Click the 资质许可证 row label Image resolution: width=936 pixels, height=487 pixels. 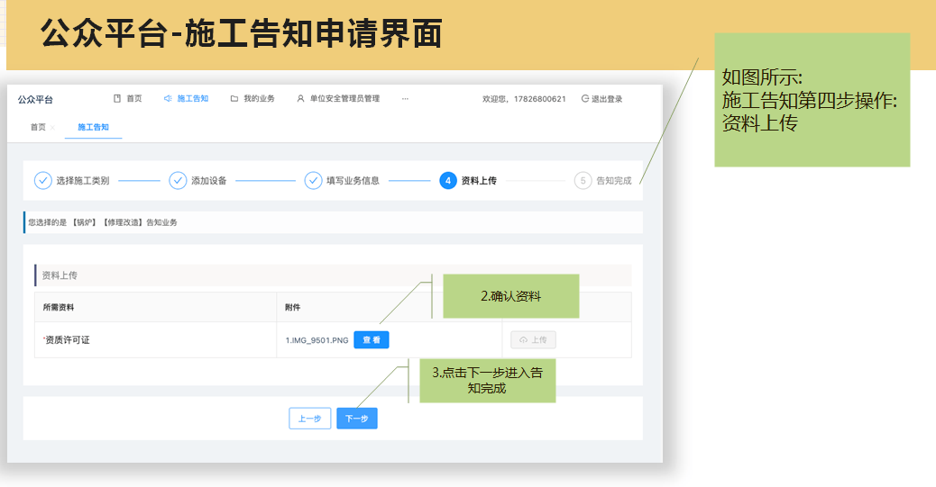point(66,339)
